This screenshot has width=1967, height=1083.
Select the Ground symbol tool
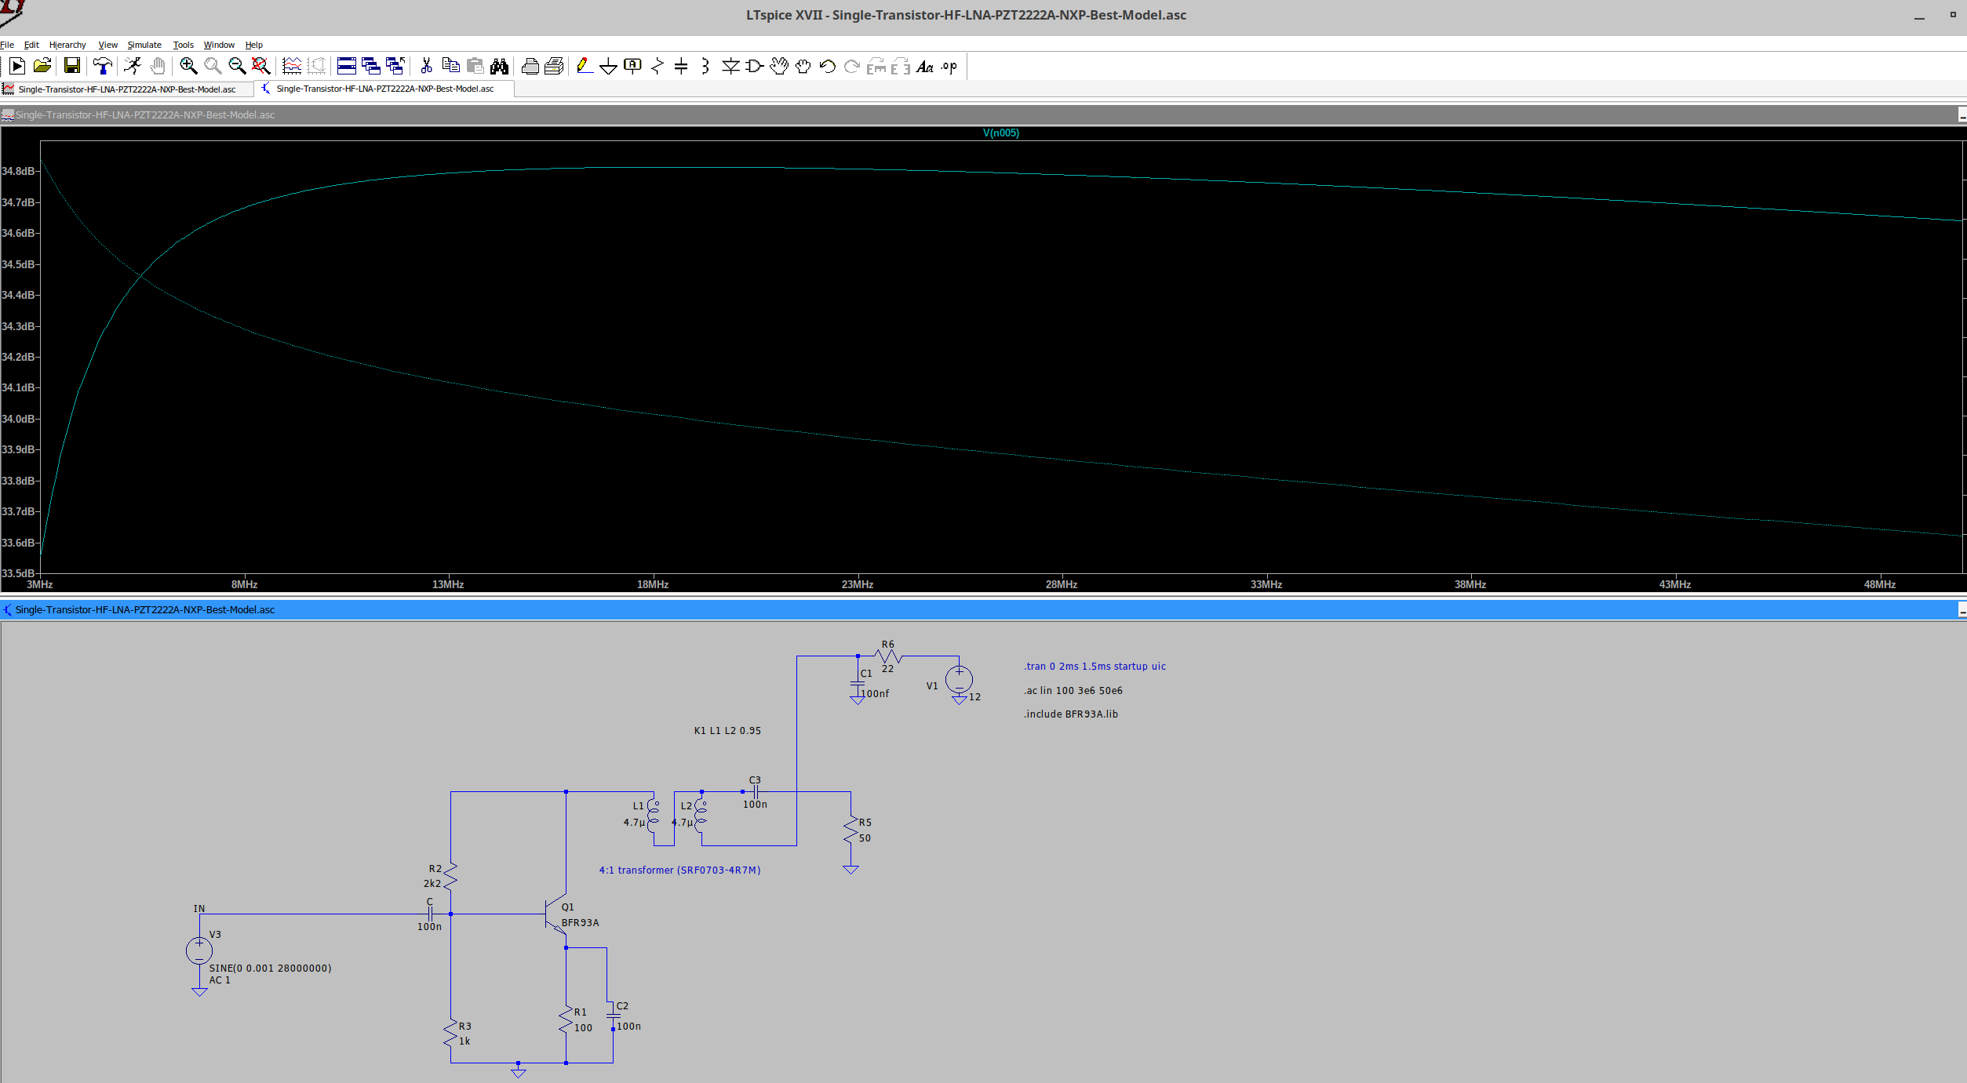(609, 67)
